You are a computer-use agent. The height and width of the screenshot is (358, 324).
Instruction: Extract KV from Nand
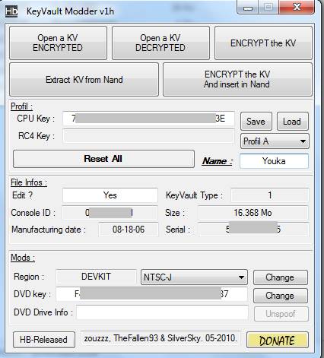click(84, 80)
